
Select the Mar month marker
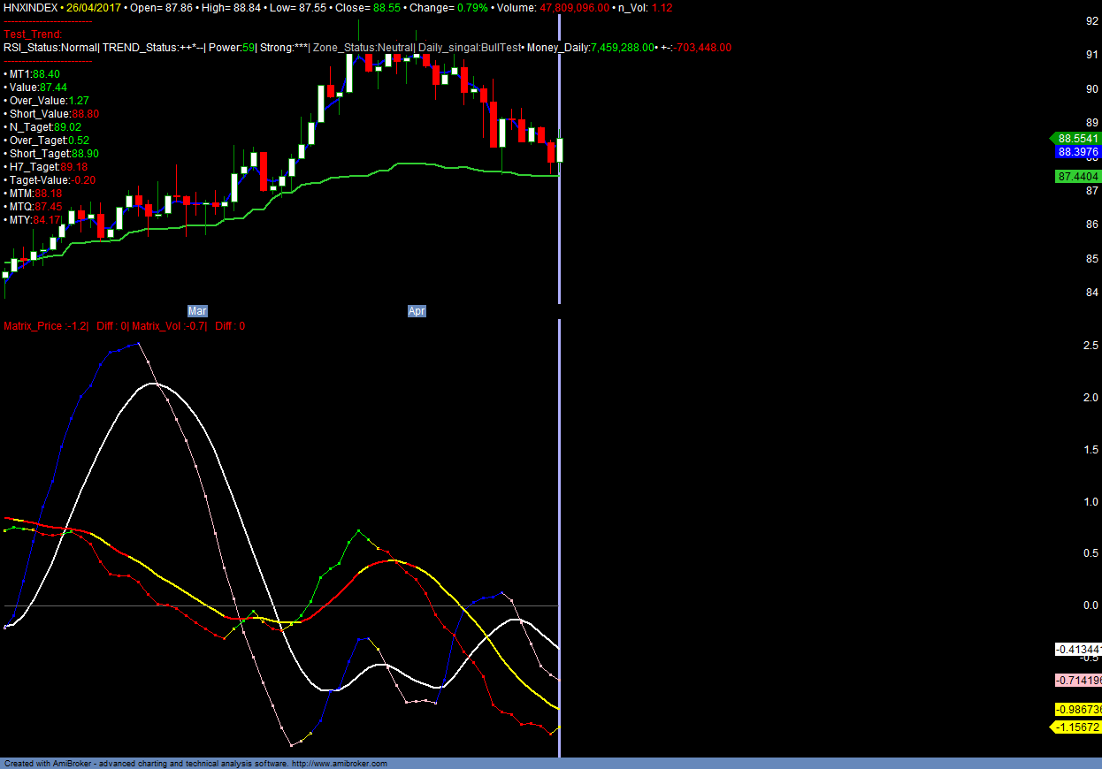[x=197, y=311]
